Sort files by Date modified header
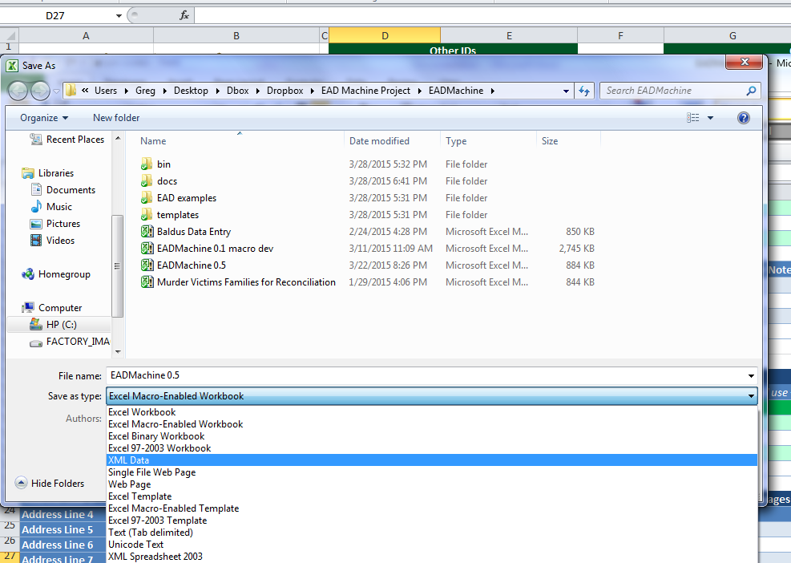 tap(392, 141)
